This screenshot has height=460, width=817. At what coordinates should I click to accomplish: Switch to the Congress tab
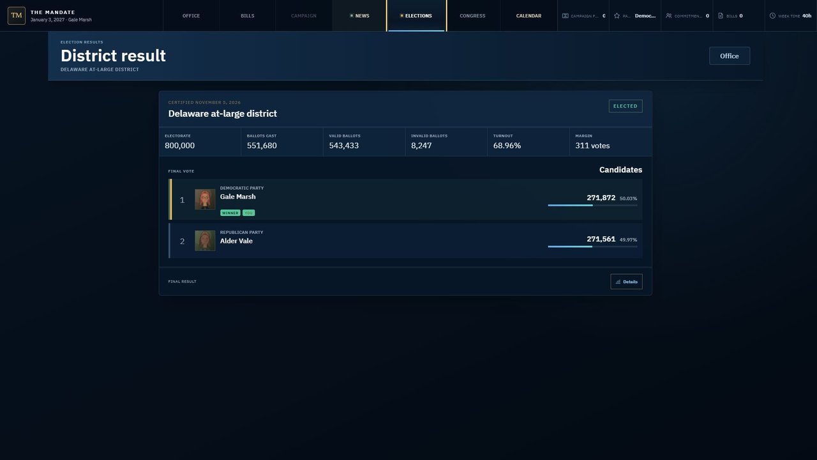point(472,15)
